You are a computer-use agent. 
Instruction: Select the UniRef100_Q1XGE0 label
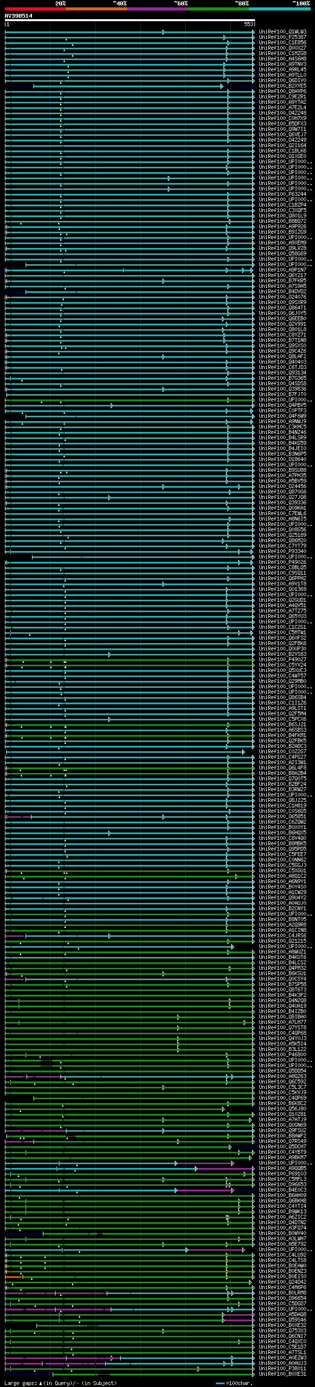[x=283, y=156]
